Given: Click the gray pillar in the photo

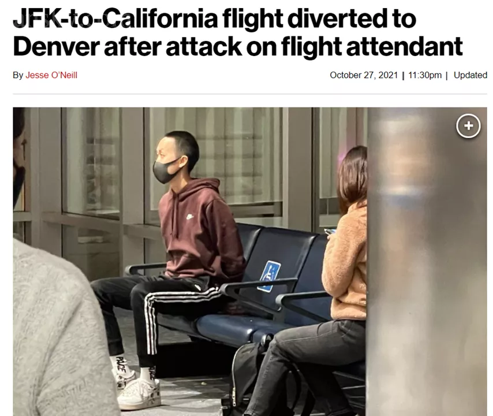Looking at the screenshot, I should click(x=427, y=262).
